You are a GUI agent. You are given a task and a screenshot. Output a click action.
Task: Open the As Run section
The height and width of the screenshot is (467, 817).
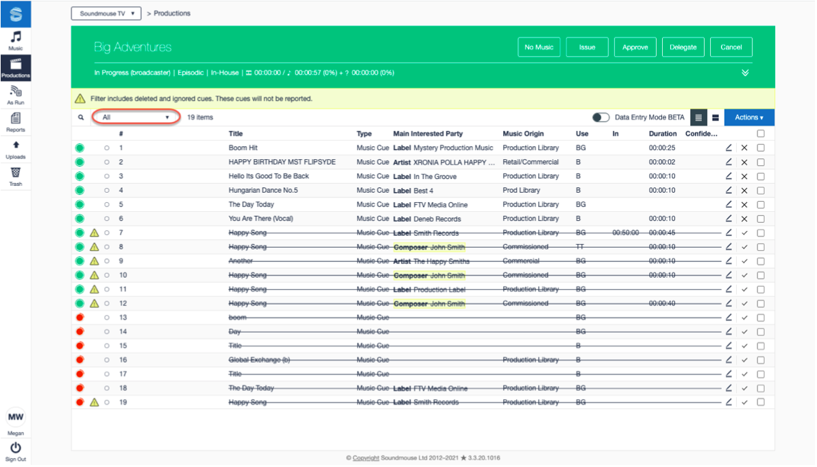(16, 95)
